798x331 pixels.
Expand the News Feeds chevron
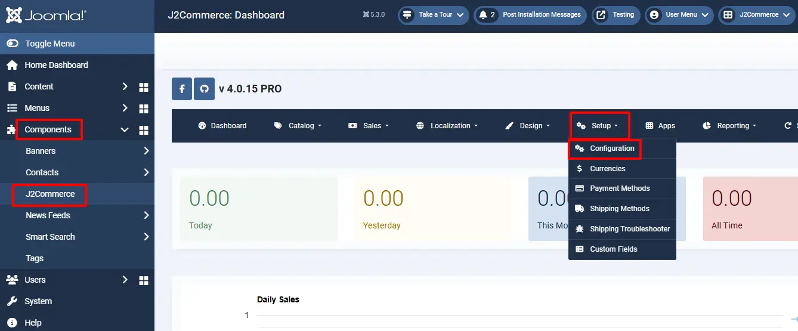146,215
